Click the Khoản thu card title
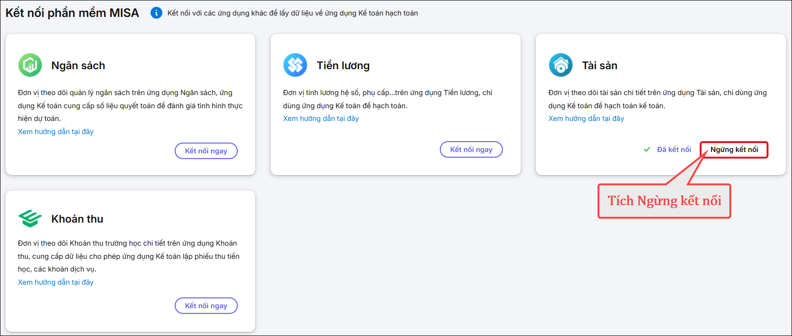The image size is (792, 336). tap(77, 219)
